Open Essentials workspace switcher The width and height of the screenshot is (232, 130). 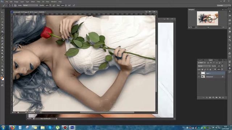point(223,5)
